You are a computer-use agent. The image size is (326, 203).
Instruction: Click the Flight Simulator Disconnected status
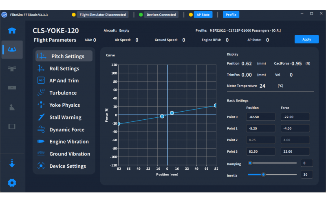tap(102, 15)
